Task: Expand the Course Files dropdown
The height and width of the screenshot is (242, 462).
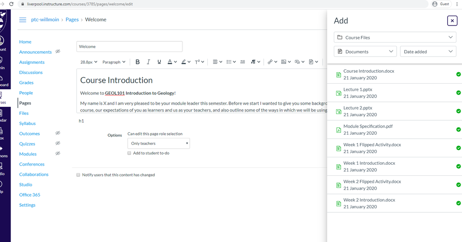Action: [x=395, y=37]
